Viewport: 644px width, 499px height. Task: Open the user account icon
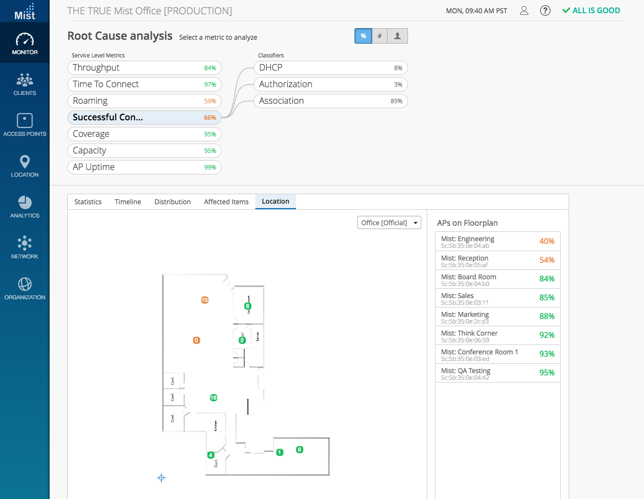click(x=524, y=10)
